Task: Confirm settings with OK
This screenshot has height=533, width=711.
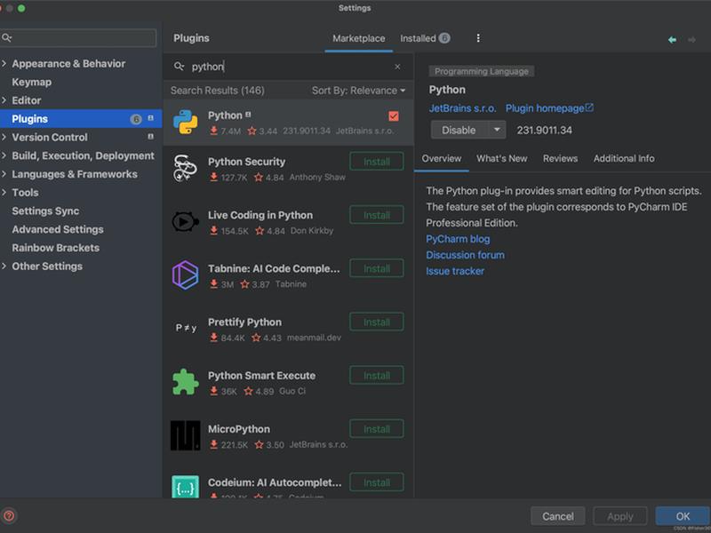Action: pos(683,516)
